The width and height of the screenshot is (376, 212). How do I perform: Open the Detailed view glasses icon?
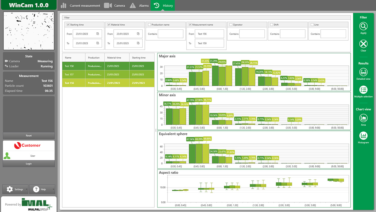click(x=363, y=72)
